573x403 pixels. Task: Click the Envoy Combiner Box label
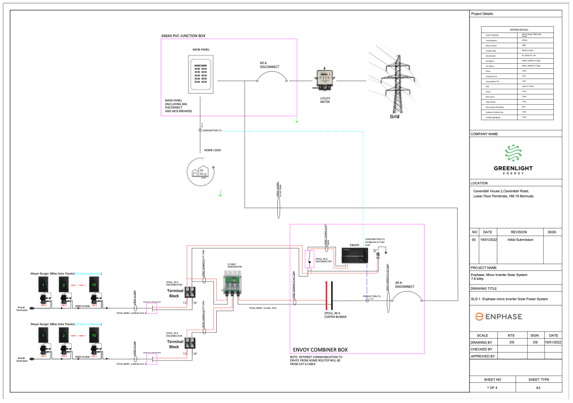tap(321, 350)
